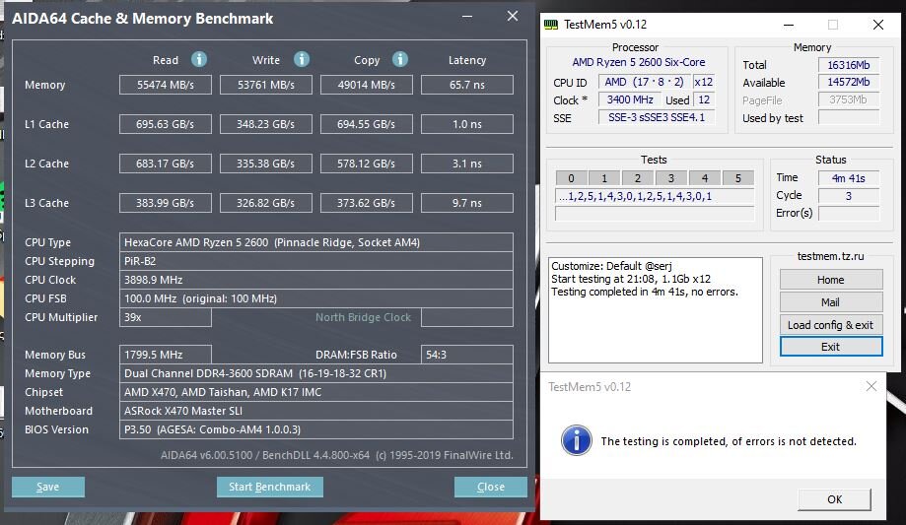Click AMD Ryzen 5 2600 Six-Core processor name
906x525 pixels.
639,62
